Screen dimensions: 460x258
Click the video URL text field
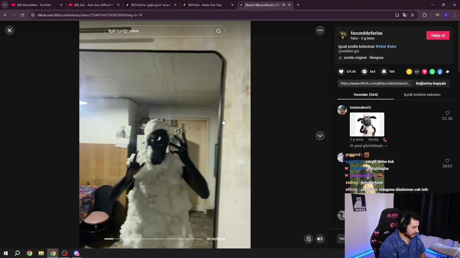pyautogui.click(x=375, y=83)
